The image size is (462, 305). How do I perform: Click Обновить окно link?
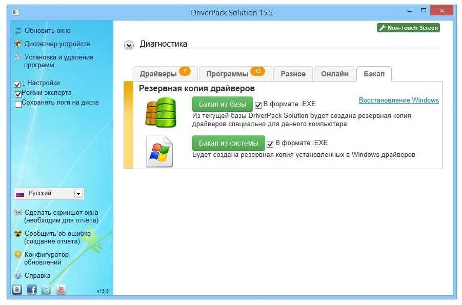[x=48, y=31]
